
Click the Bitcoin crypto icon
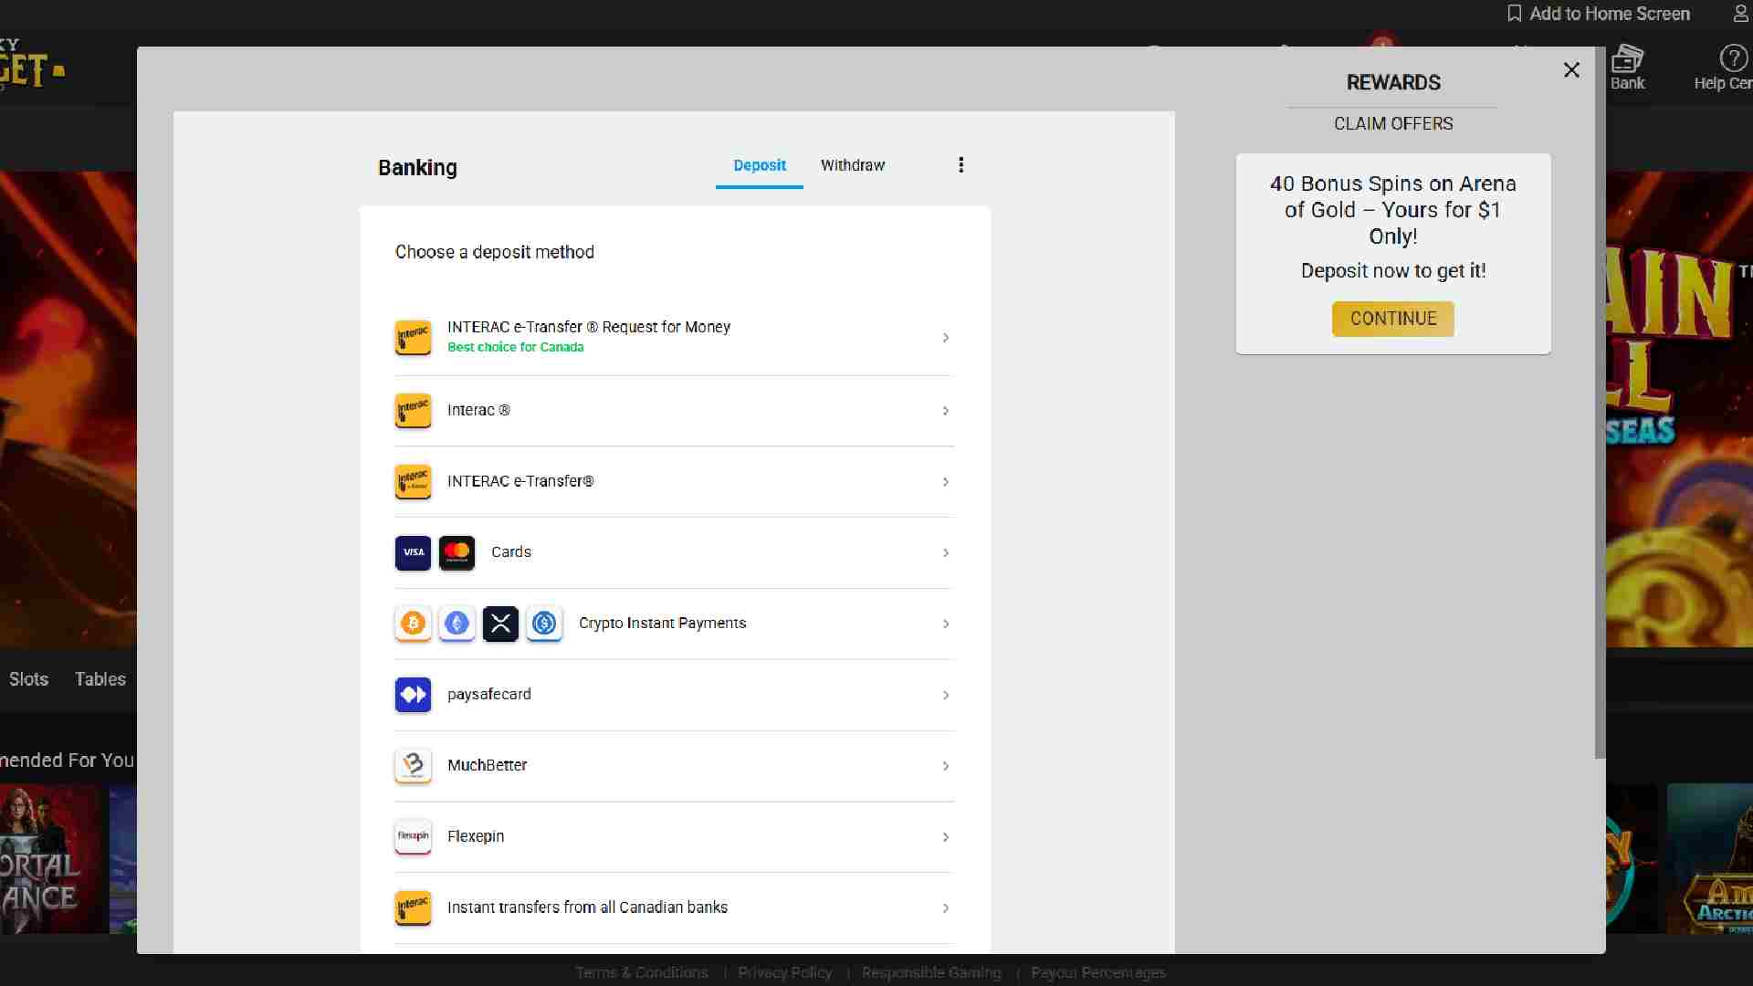pos(413,624)
